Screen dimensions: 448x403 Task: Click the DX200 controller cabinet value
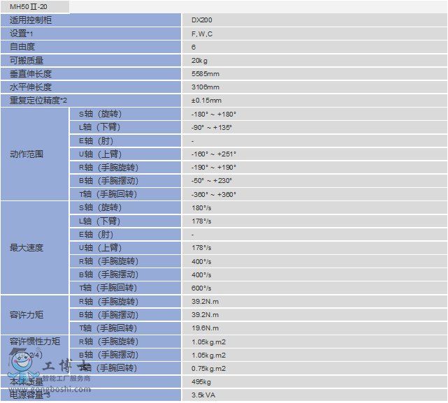(202, 20)
